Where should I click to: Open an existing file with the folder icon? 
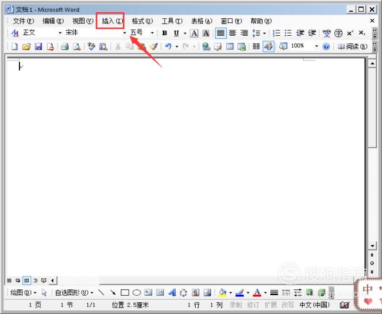tap(26, 46)
